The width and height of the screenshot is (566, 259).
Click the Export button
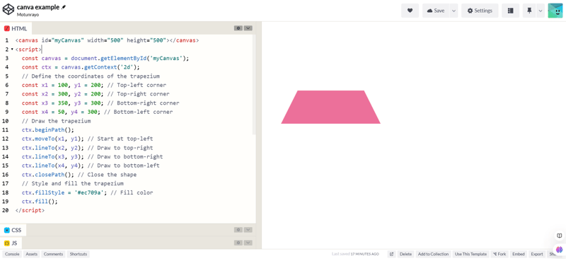pyautogui.click(x=537, y=254)
